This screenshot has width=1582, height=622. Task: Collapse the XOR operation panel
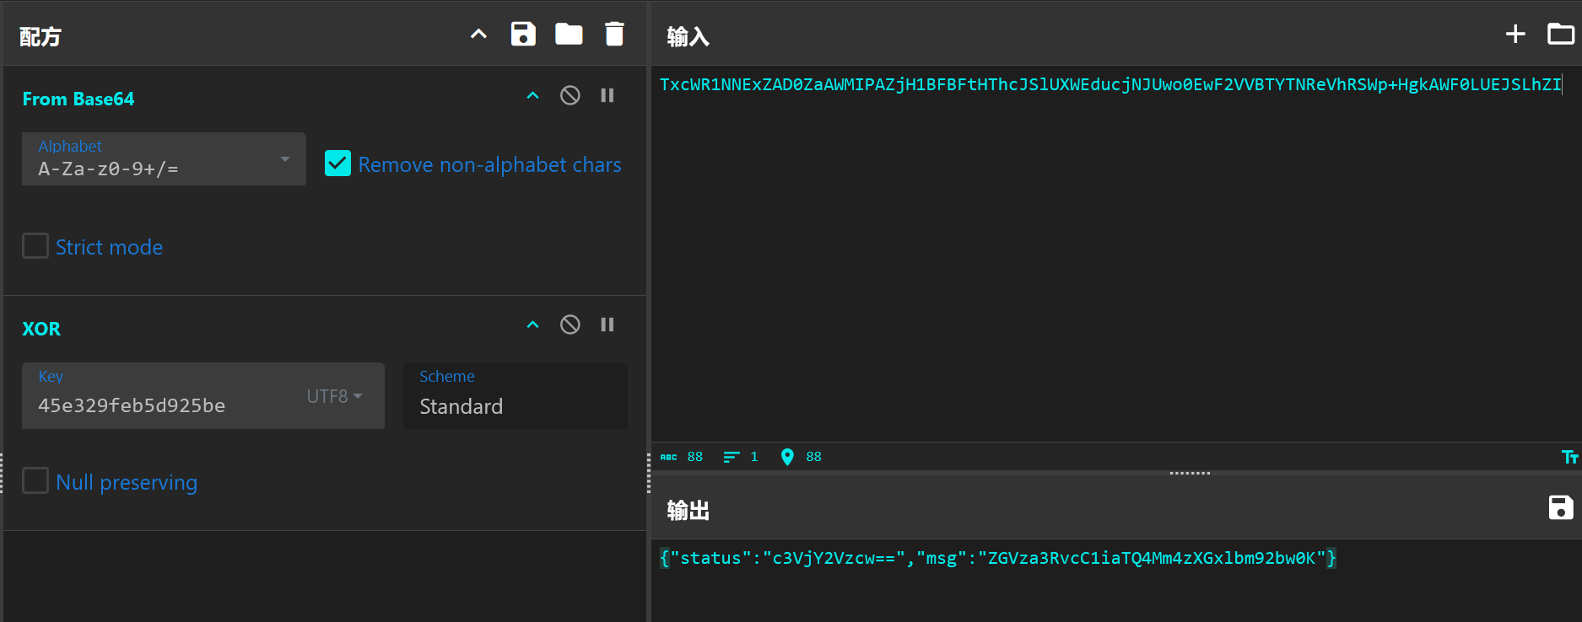532,324
